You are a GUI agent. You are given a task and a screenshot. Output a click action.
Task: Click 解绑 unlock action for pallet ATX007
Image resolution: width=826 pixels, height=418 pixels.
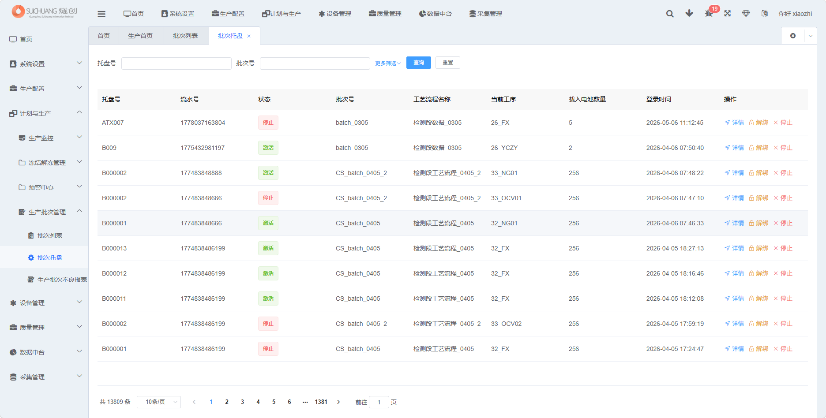click(758, 123)
